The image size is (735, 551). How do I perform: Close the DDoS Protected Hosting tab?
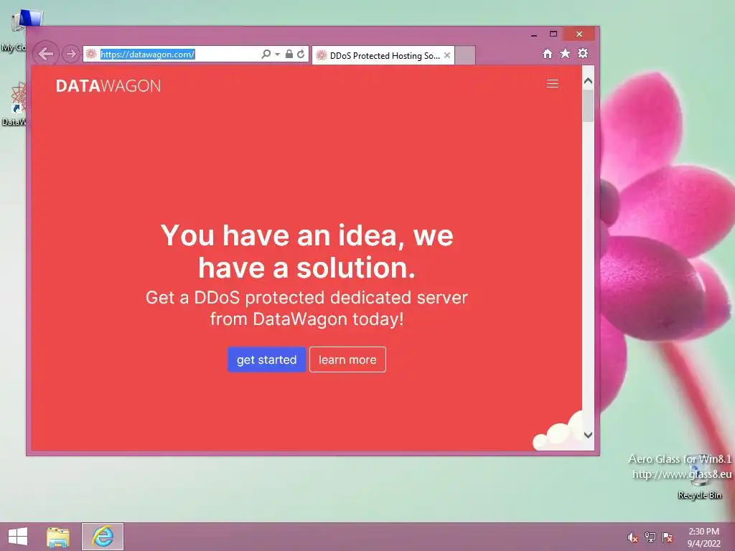pyautogui.click(x=447, y=55)
